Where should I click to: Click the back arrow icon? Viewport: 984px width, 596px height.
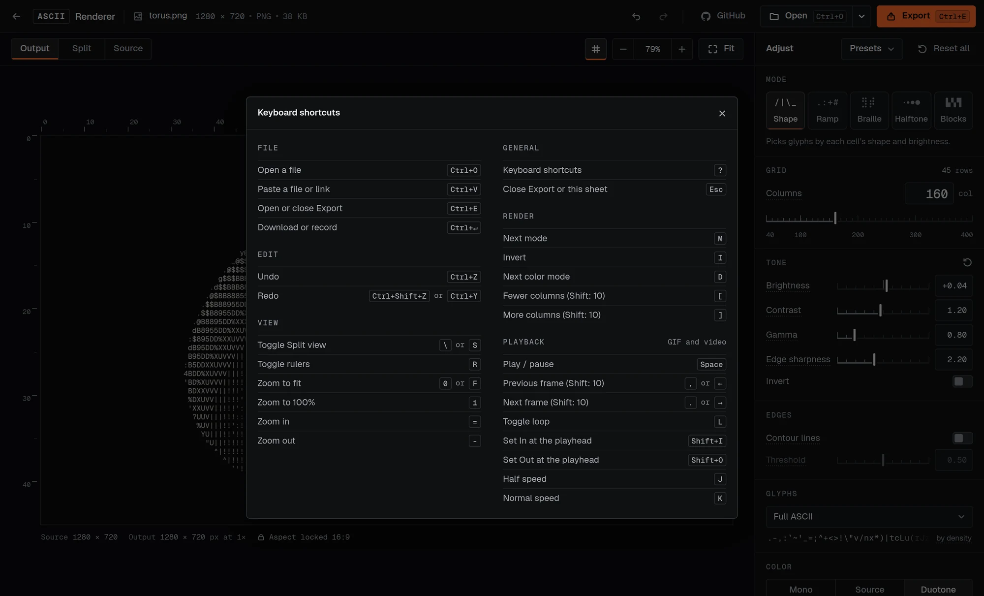[x=16, y=16]
